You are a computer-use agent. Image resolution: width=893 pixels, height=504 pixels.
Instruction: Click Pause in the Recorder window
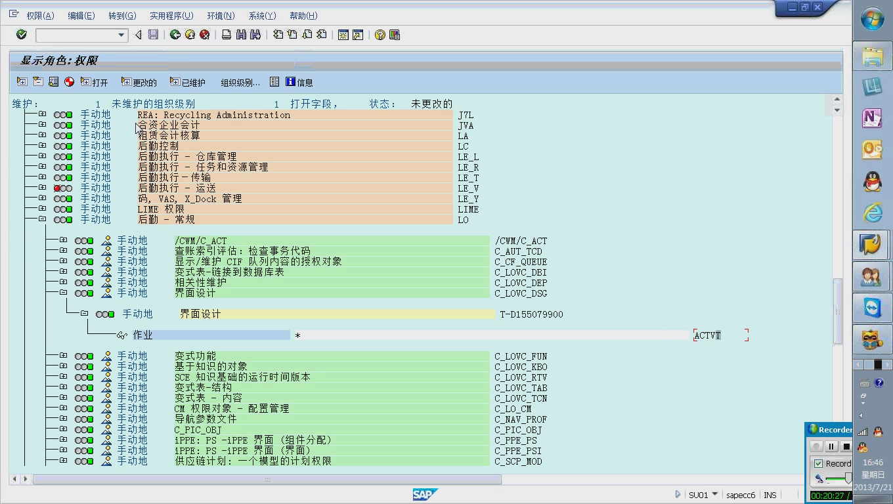[831, 446]
